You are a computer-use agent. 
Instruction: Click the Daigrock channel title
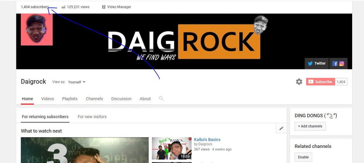coord(33,81)
